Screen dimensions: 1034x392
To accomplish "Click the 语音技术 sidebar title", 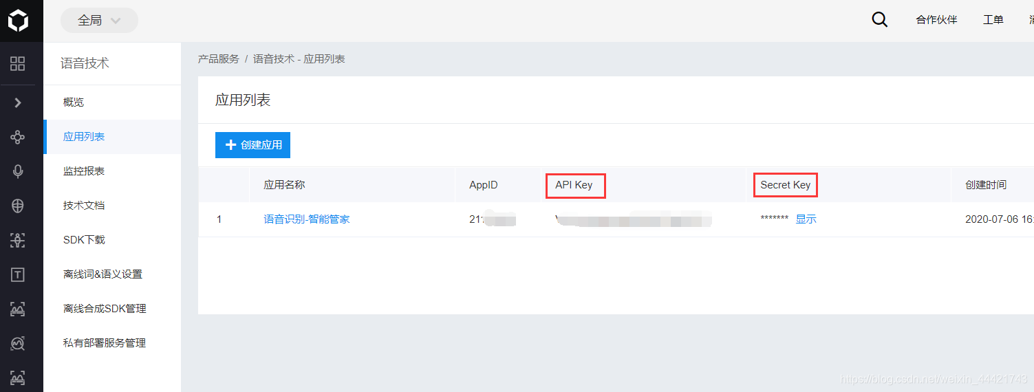I will pyautogui.click(x=85, y=63).
